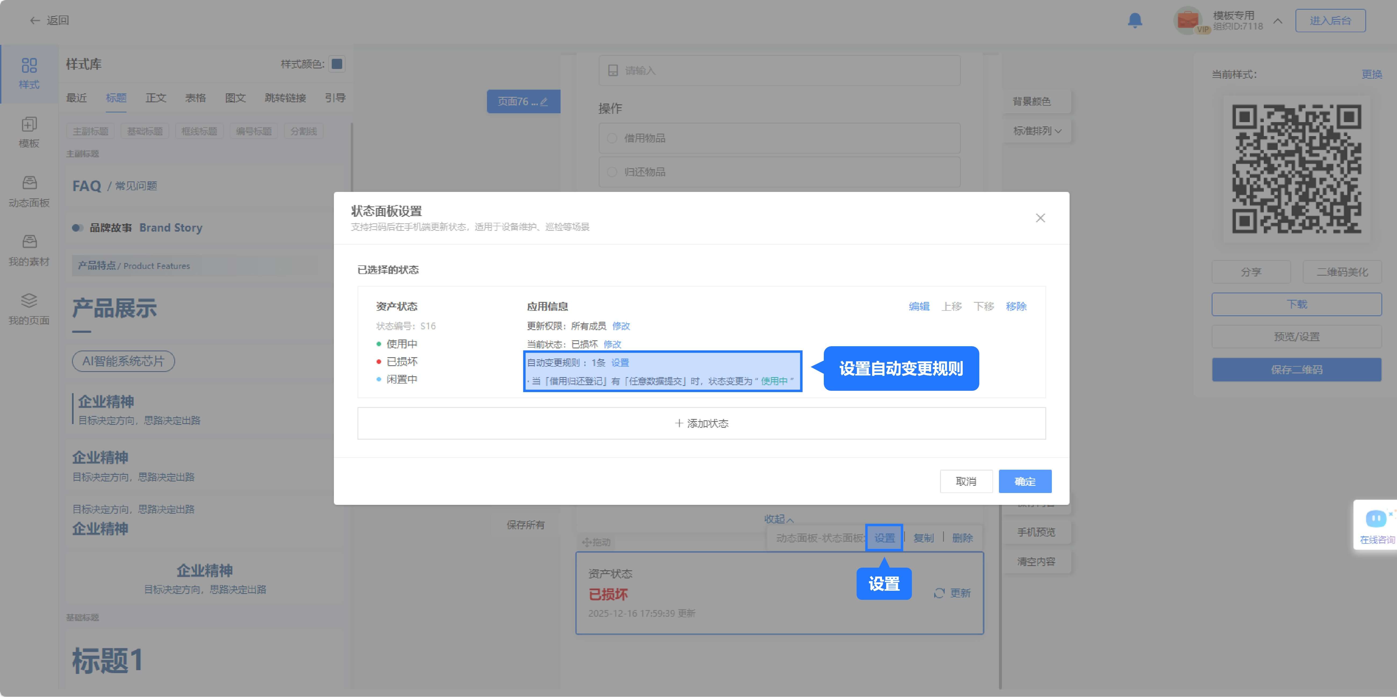The image size is (1397, 697).
Task: Click the 添加状态 row
Action: pos(701,423)
